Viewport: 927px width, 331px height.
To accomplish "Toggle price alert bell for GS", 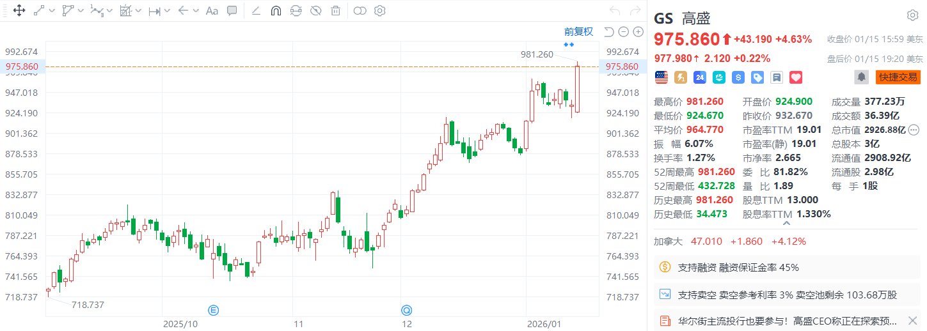I will click(x=862, y=77).
